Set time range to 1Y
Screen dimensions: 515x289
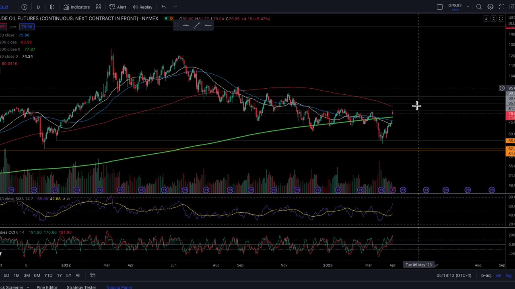click(x=59, y=275)
